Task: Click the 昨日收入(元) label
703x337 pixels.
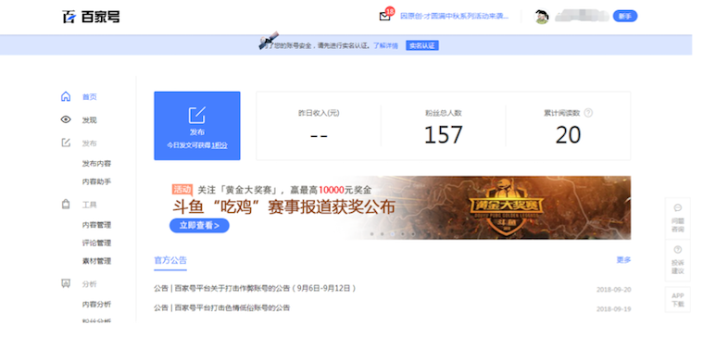Action: 319,113
